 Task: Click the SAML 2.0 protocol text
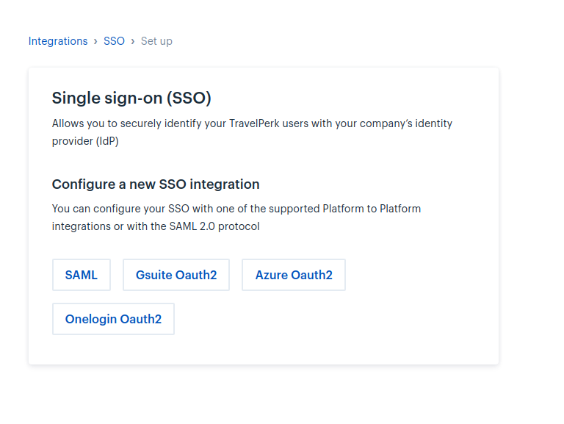point(214,226)
